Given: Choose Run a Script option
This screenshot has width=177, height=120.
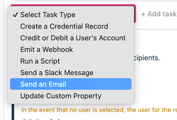Looking at the screenshot, I should (x=40, y=61).
